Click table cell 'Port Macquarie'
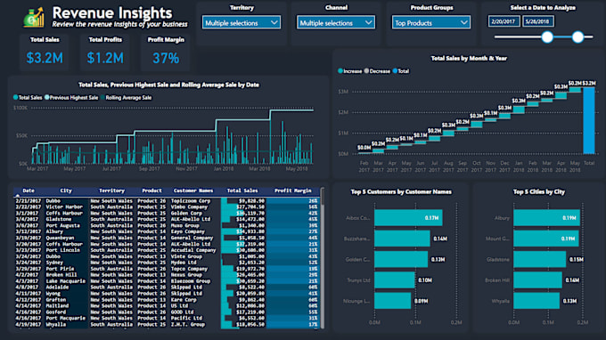The width and height of the screenshot is (606, 340). [x=65, y=318]
